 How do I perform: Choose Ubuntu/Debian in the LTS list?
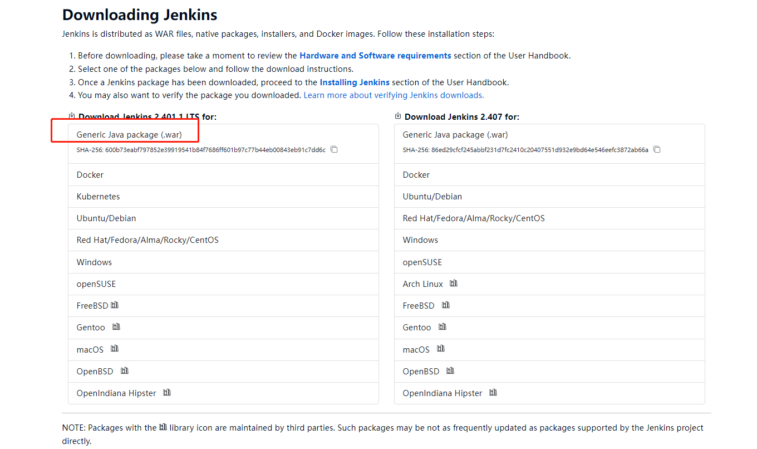coord(223,218)
